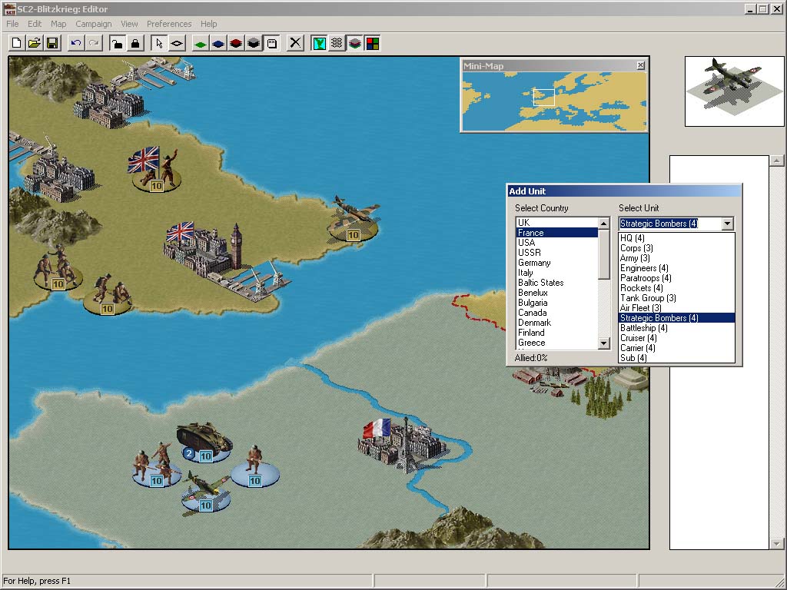Open the Preferences menu
This screenshot has width=787, height=590.
pyautogui.click(x=169, y=24)
